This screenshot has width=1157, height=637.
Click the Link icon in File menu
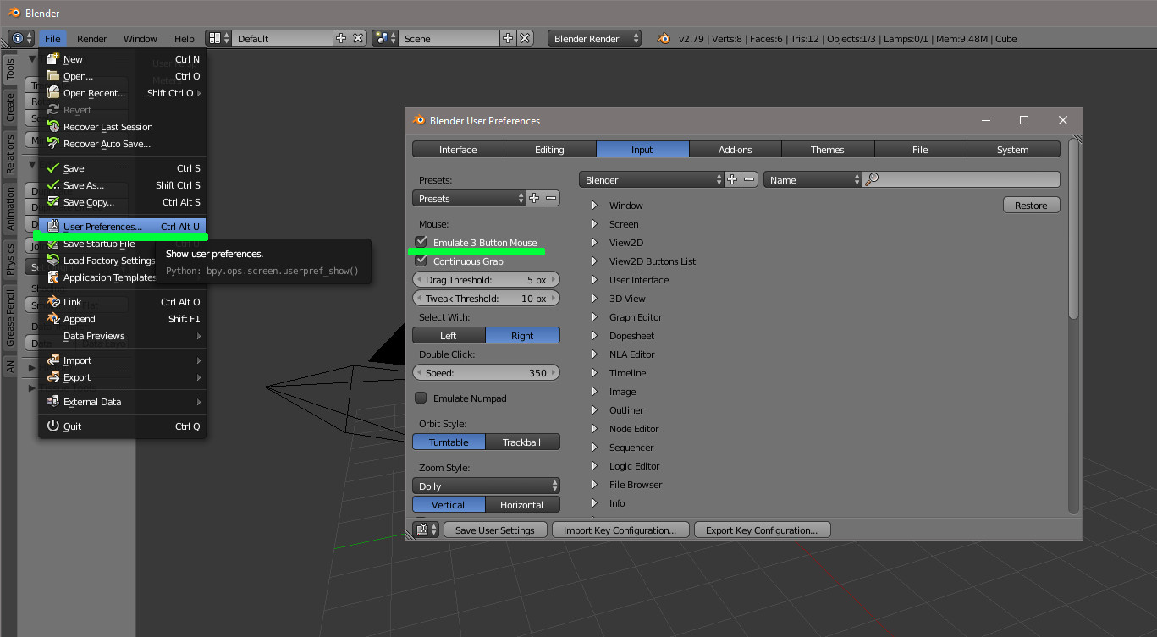pos(53,302)
